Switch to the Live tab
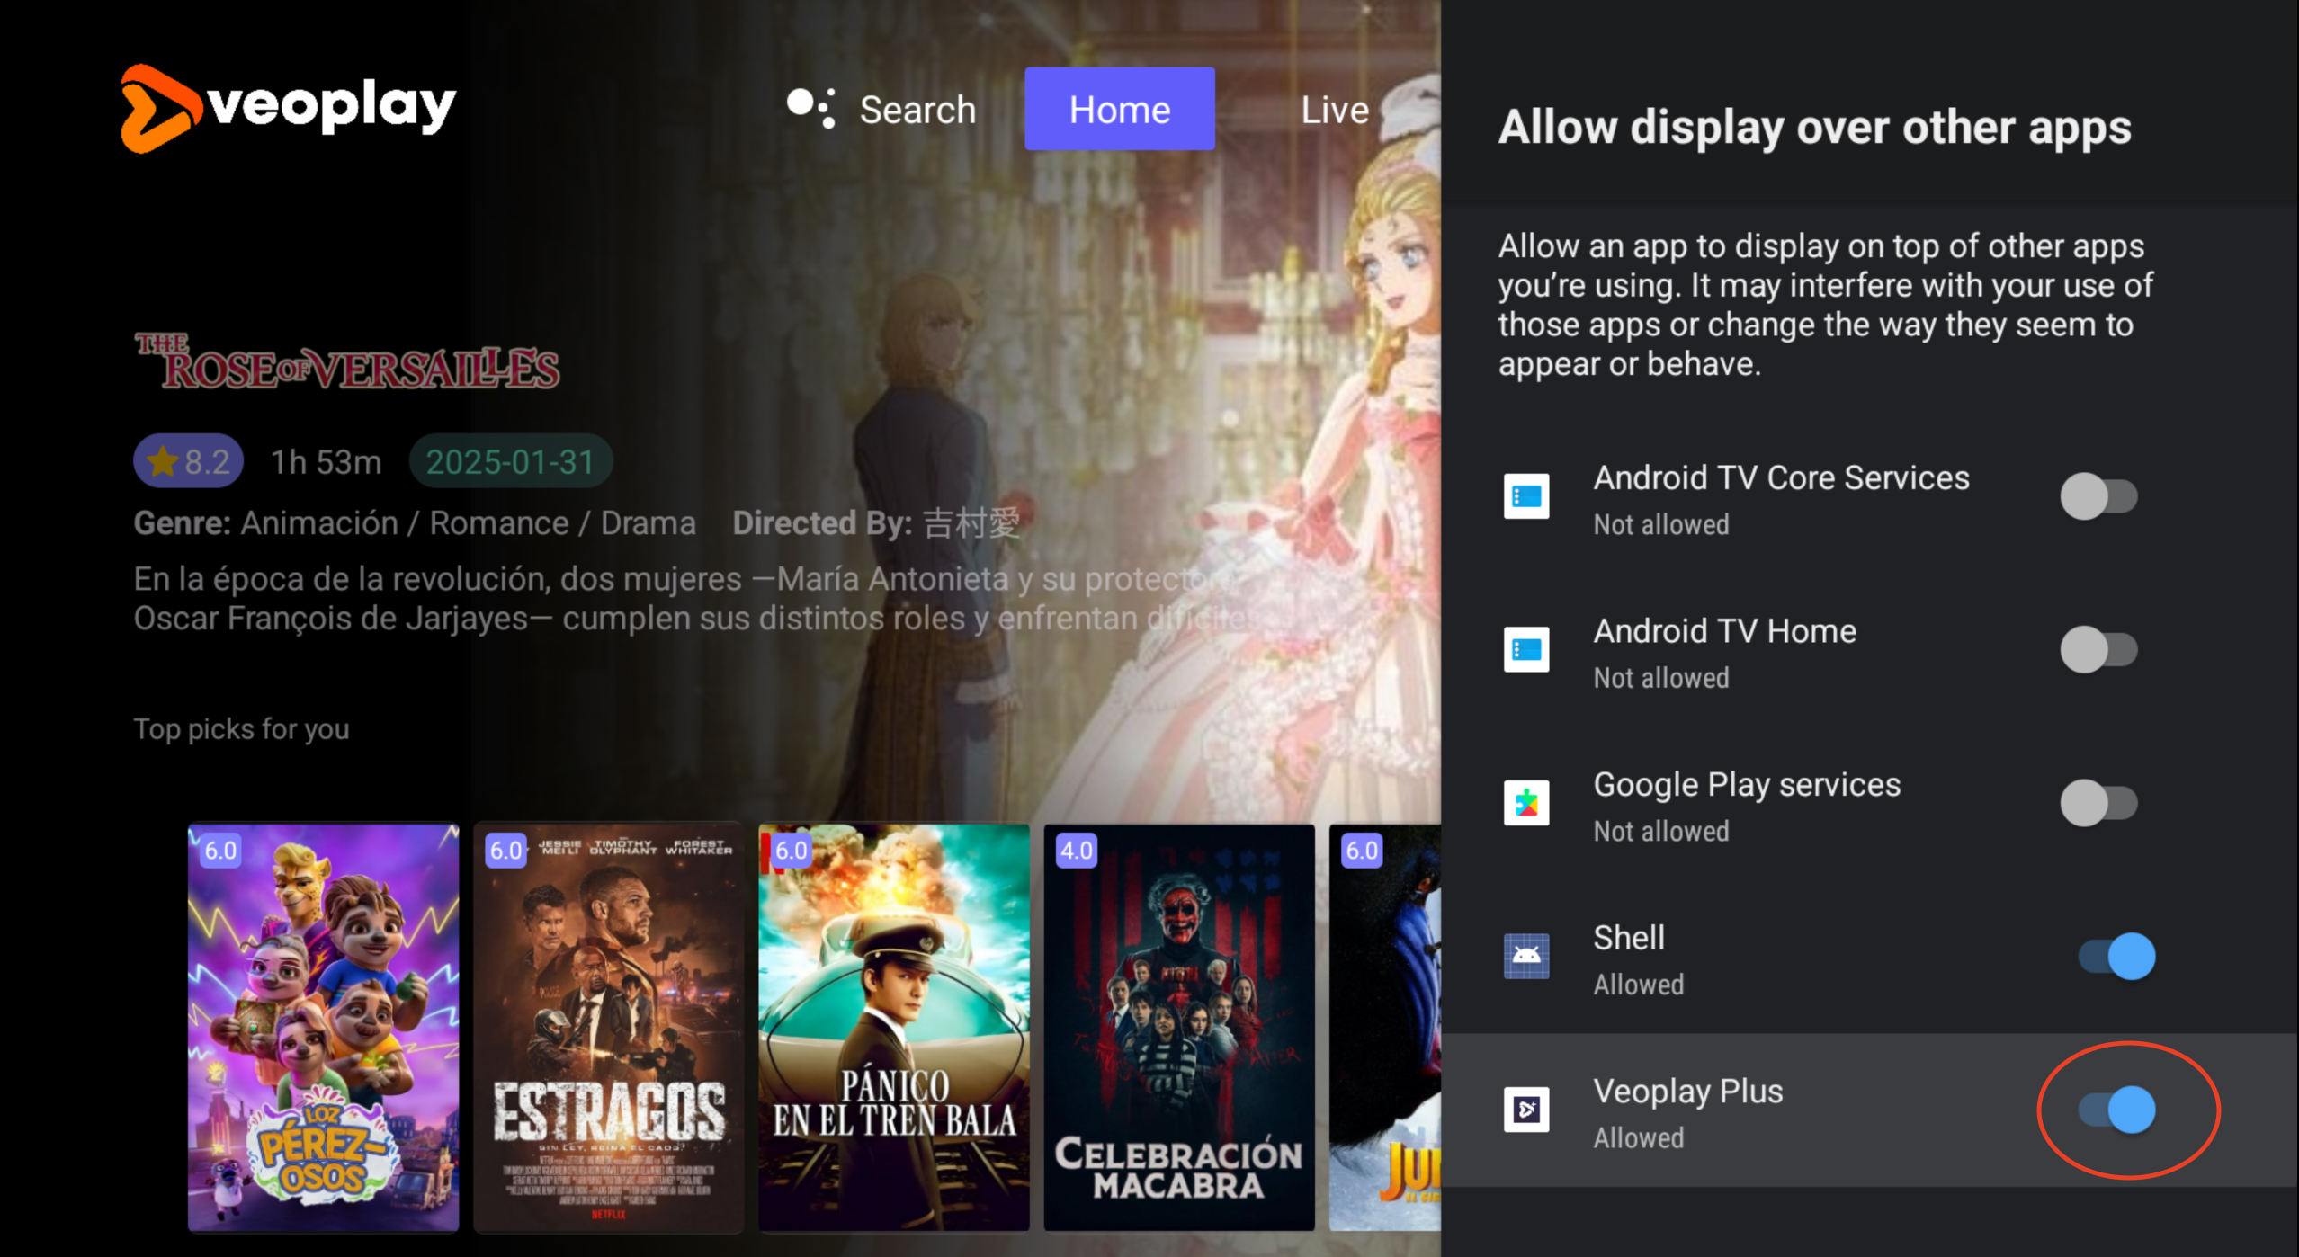2299x1257 pixels. tap(1335, 110)
